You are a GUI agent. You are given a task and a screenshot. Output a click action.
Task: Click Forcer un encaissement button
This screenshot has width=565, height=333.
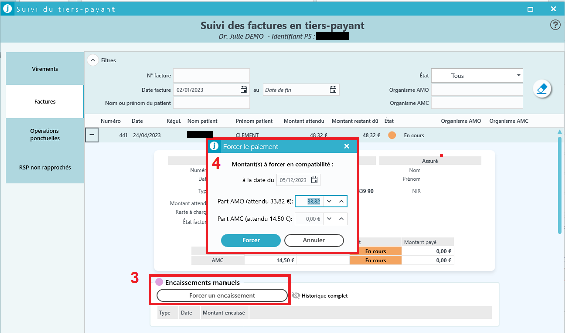(x=222, y=296)
